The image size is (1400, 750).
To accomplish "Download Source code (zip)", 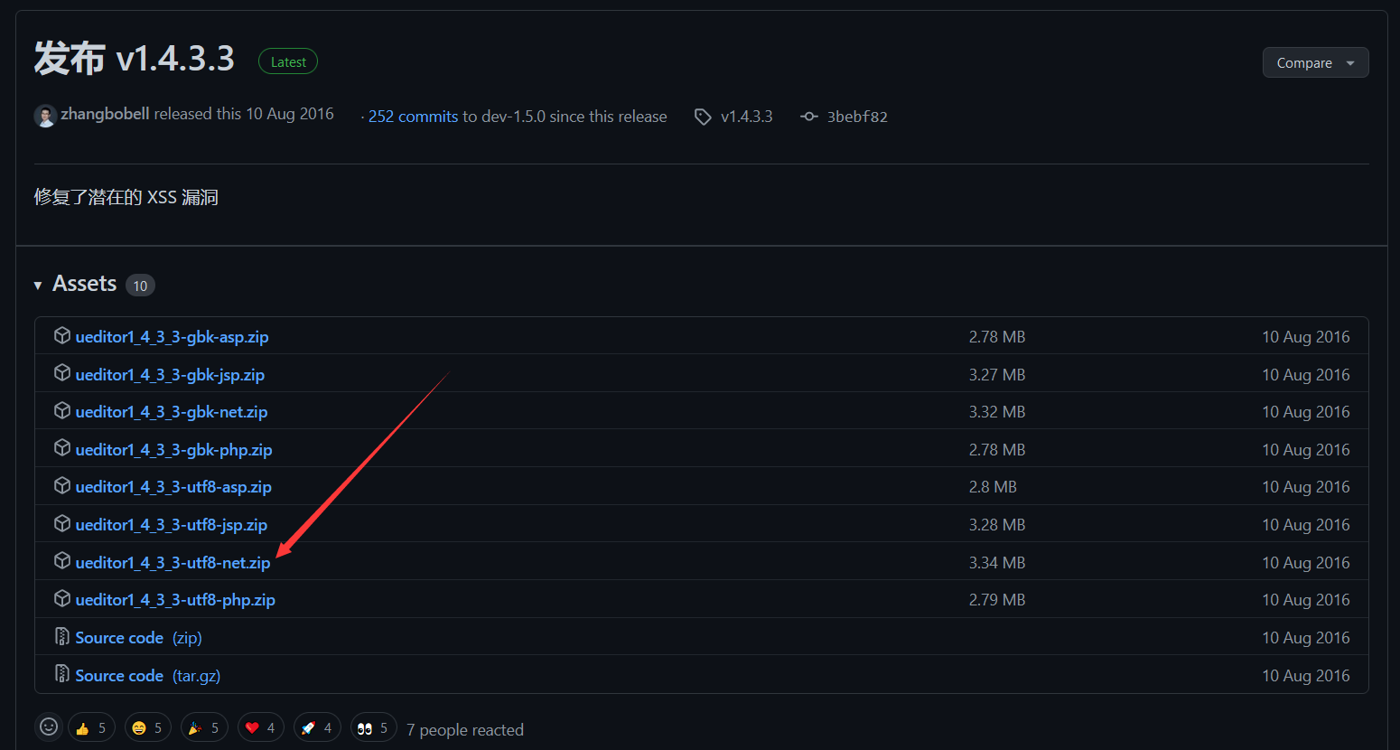I will pos(138,638).
